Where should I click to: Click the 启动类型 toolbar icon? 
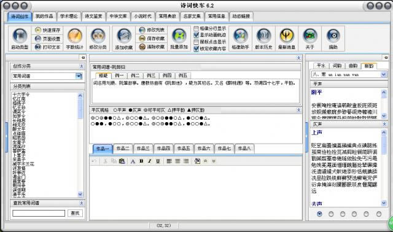[20, 36]
